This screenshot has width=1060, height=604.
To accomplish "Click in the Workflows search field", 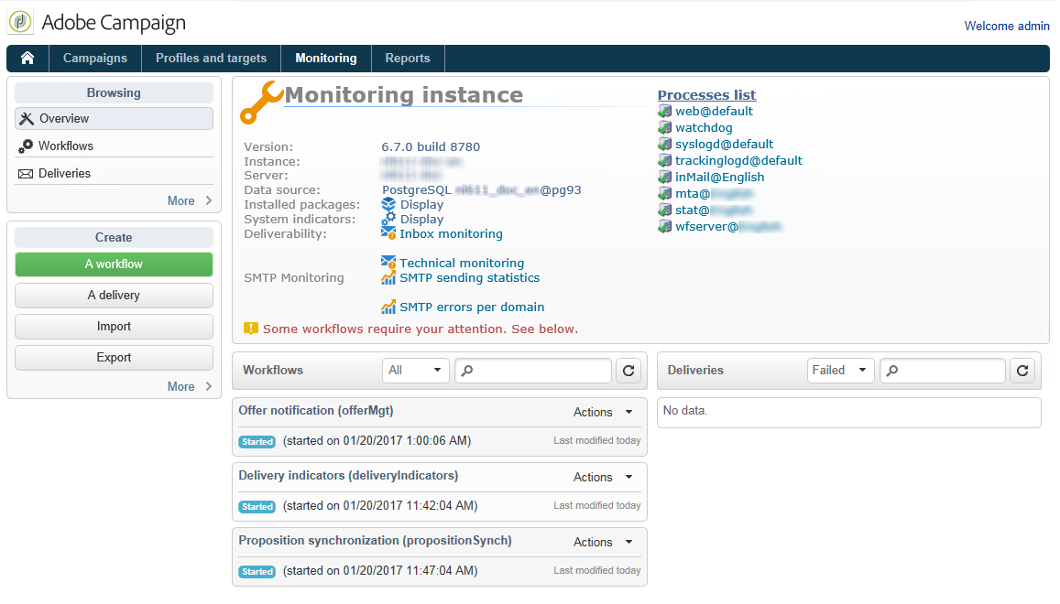I will (533, 371).
